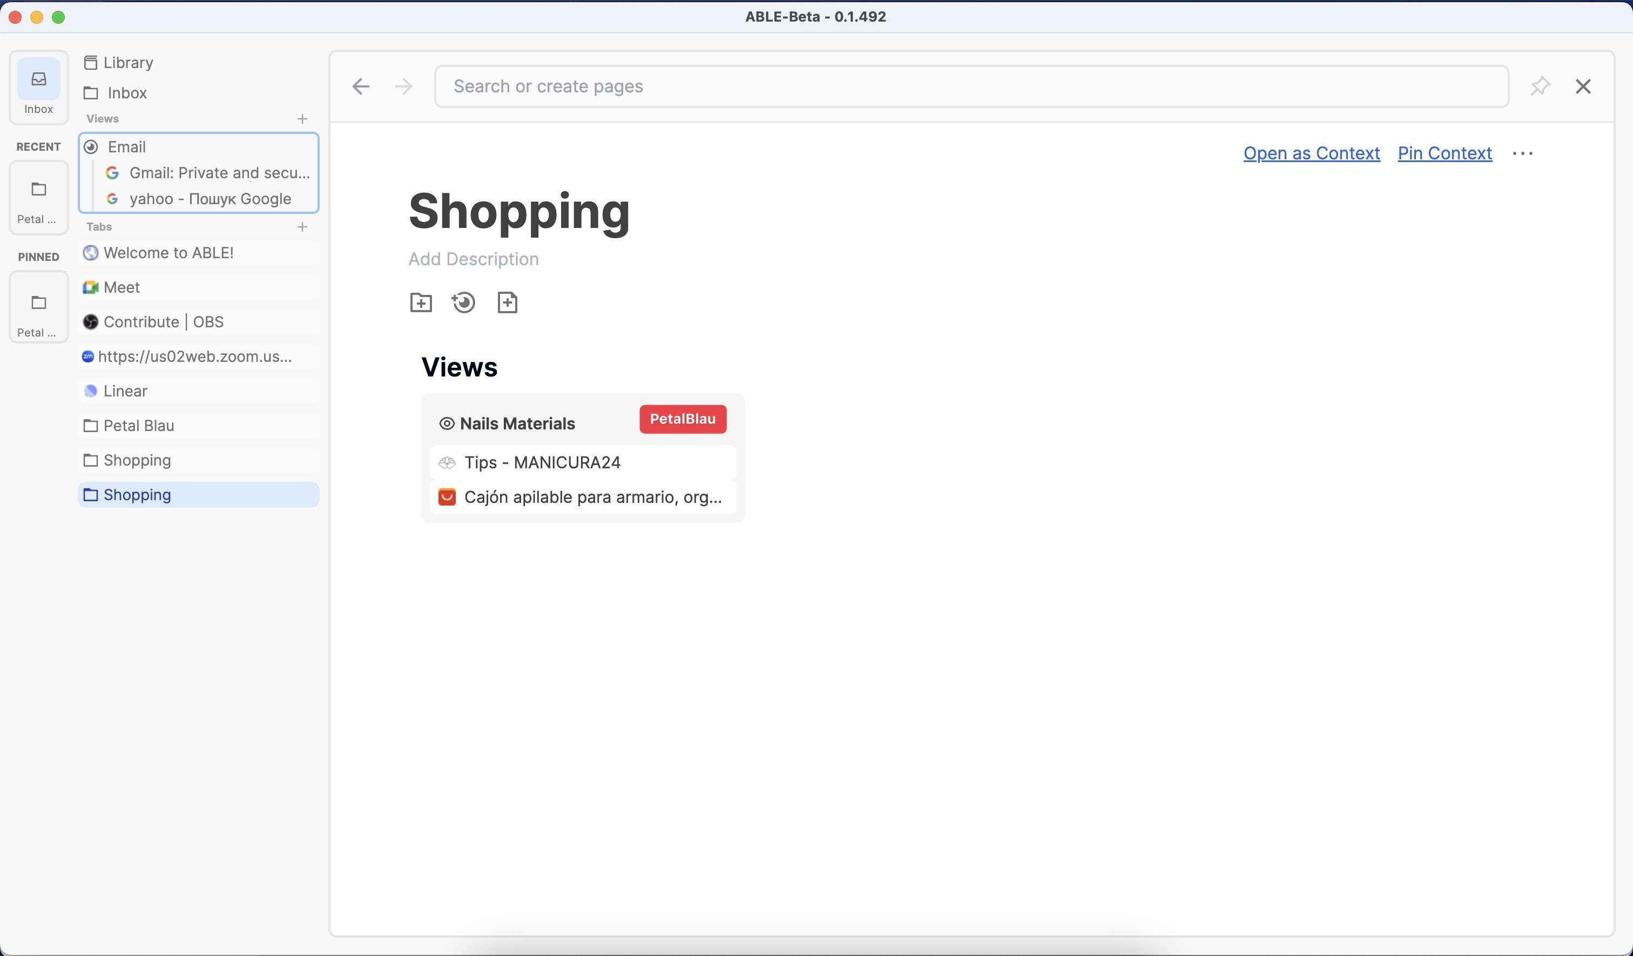Click the red PetalBlau tag
Viewport: 1633px width, 956px height.
(683, 419)
